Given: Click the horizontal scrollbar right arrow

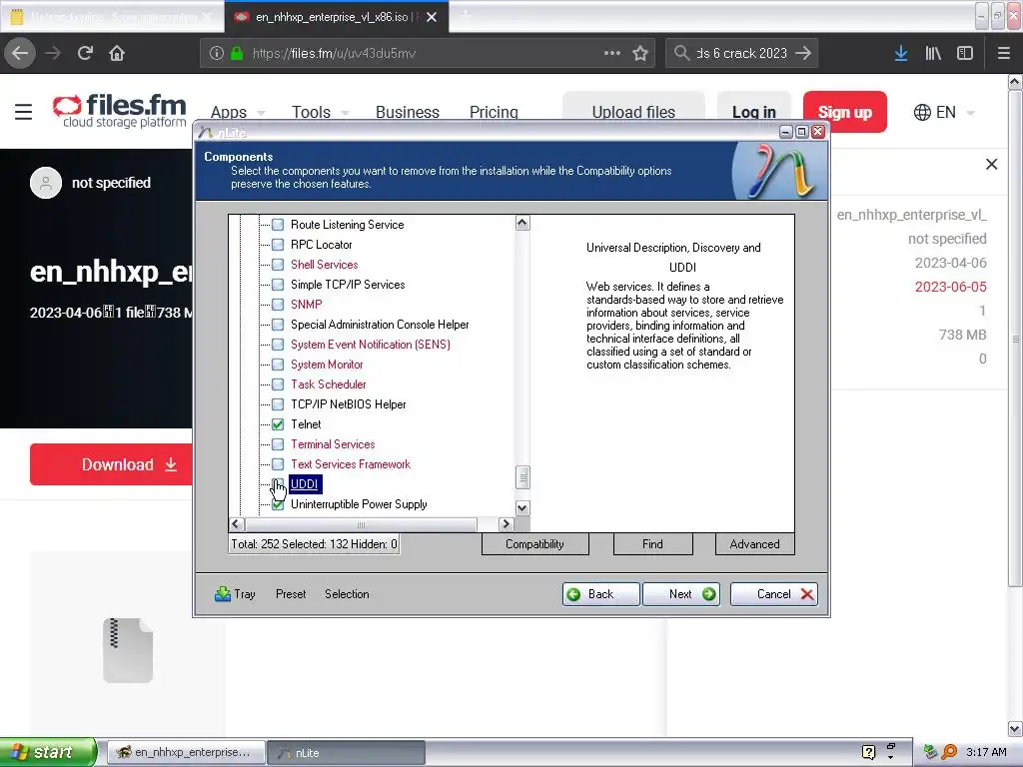Looking at the screenshot, I should pyautogui.click(x=506, y=523).
